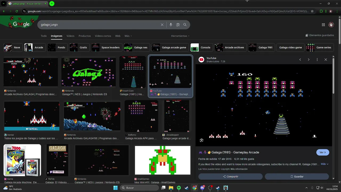Search inside image with Lens overlay icon
The height and width of the screenshot is (192, 341).
202,140
